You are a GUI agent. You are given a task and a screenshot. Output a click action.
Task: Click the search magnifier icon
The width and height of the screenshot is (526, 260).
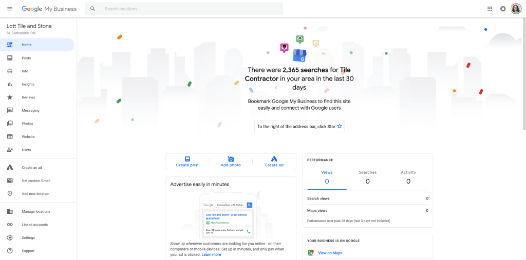point(93,9)
